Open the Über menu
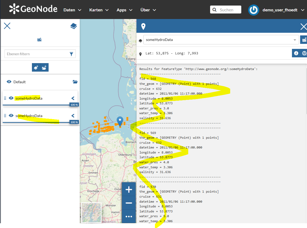 click(148, 10)
